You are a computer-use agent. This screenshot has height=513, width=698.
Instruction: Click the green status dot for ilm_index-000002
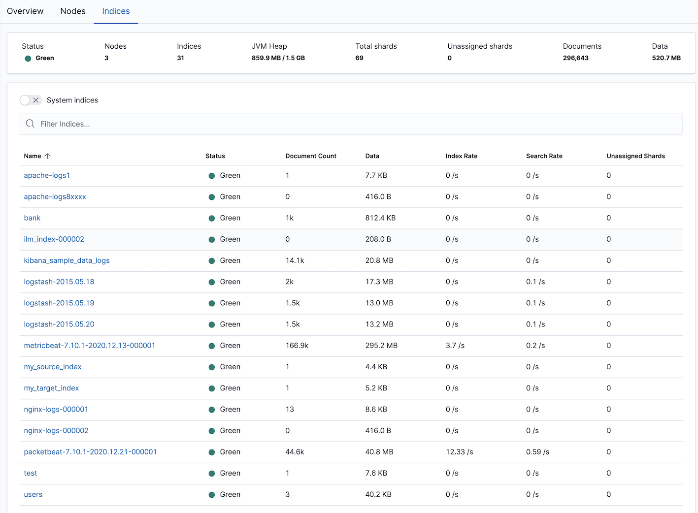click(212, 239)
